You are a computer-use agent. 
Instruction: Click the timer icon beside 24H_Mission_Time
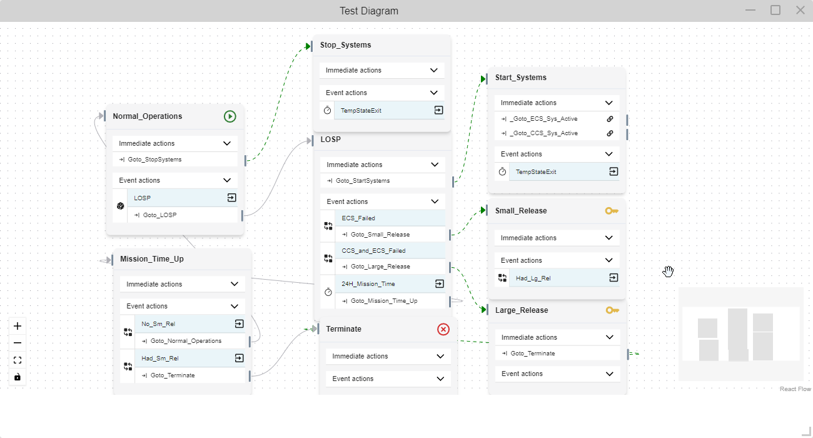click(x=328, y=292)
